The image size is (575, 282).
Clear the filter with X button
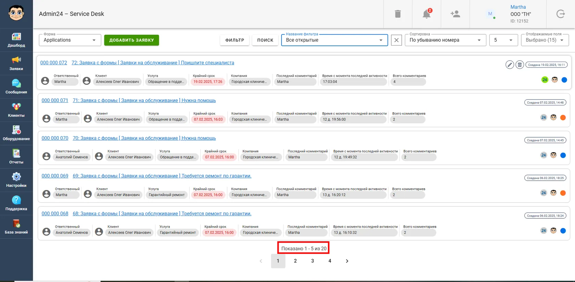coord(396,40)
